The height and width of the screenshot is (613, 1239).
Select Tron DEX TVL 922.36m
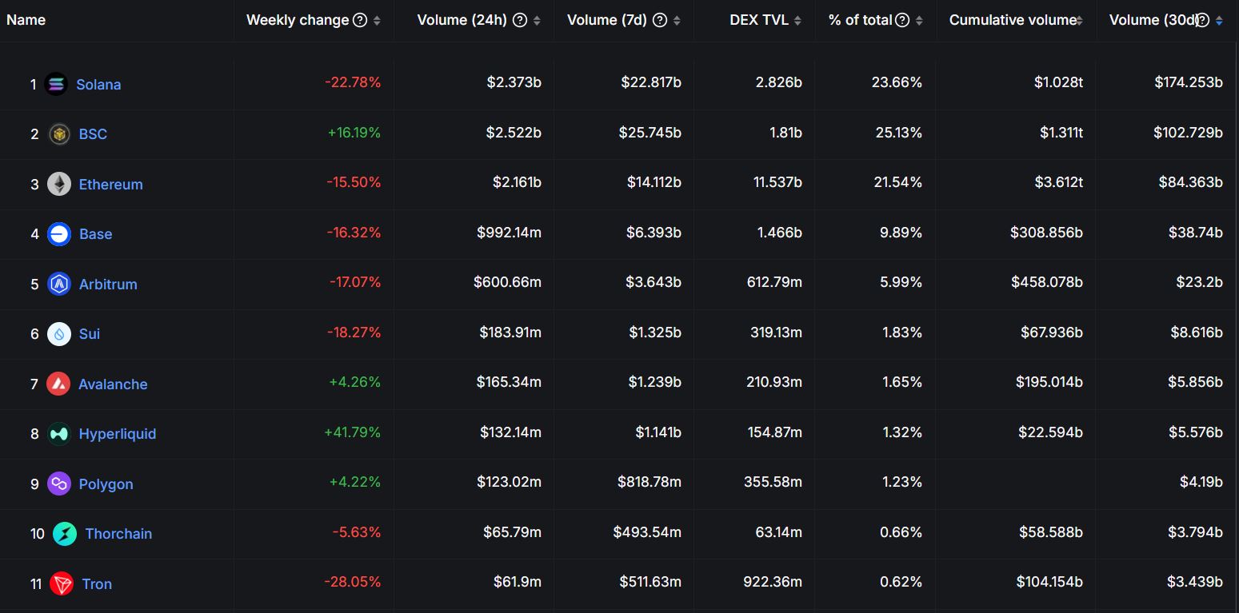(773, 582)
